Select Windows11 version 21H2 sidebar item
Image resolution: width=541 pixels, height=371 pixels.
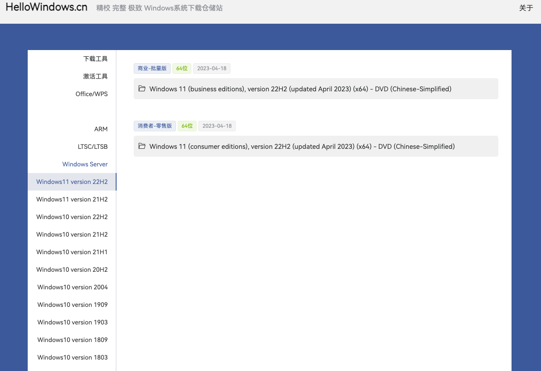coord(72,199)
